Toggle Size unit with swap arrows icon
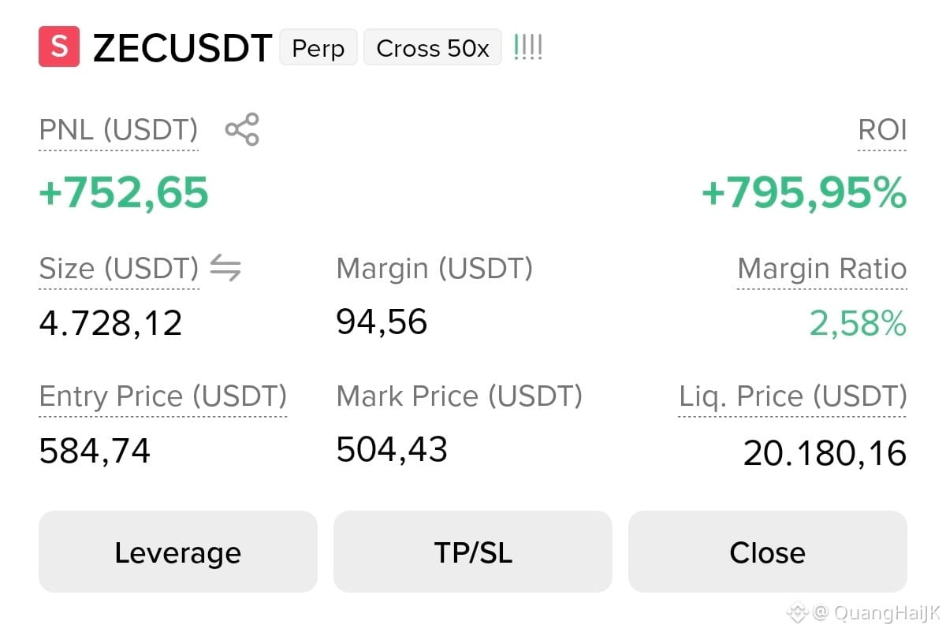The width and height of the screenshot is (946, 632). [x=225, y=270]
